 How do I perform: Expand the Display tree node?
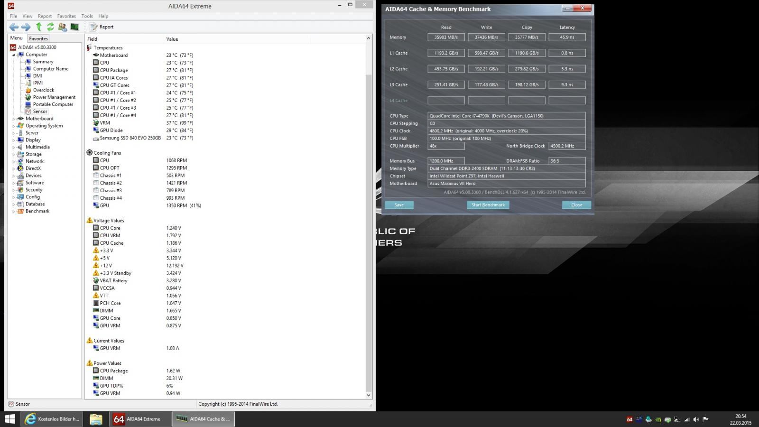[13, 140]
